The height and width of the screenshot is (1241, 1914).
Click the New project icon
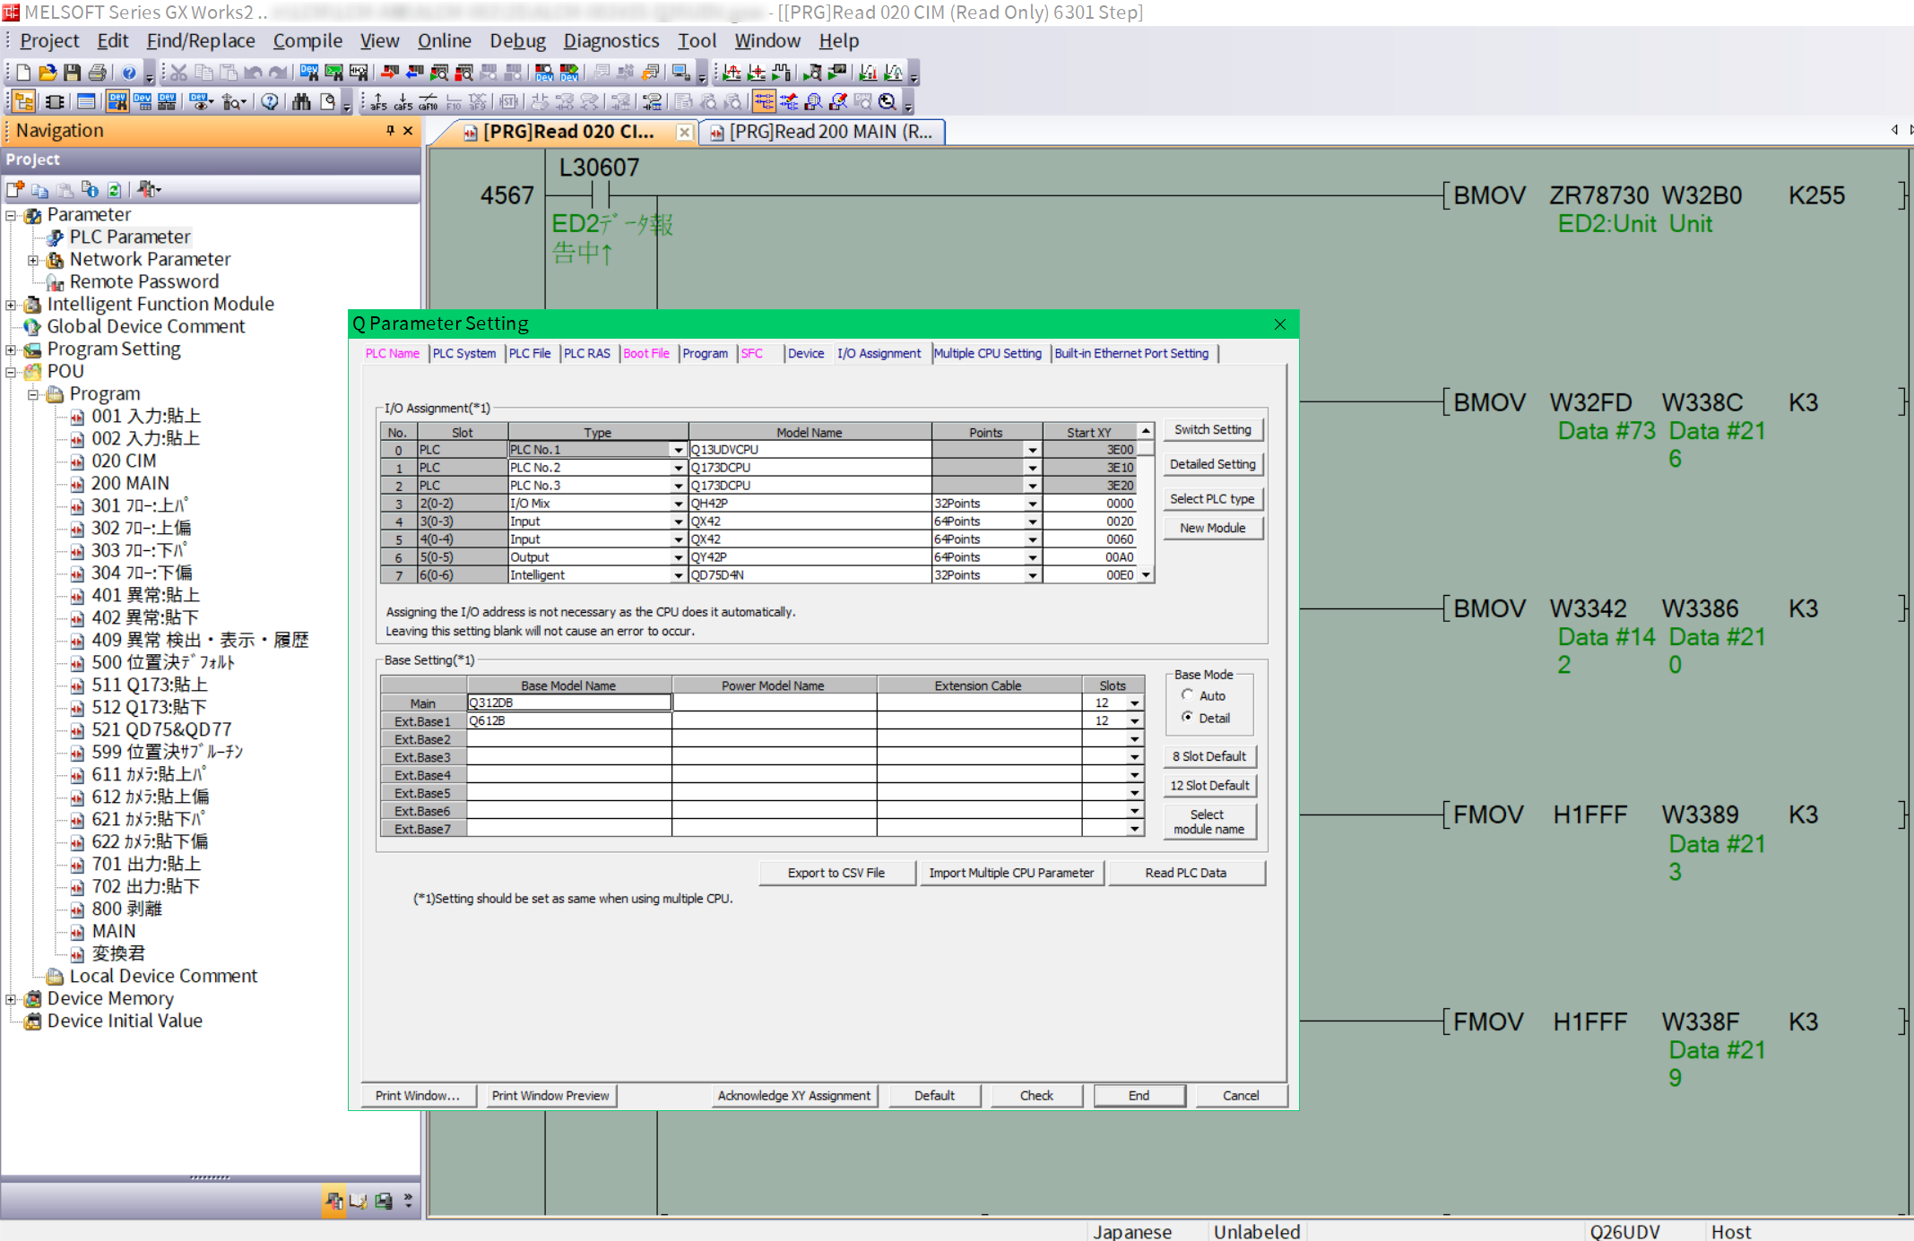[x=23, y=73]
